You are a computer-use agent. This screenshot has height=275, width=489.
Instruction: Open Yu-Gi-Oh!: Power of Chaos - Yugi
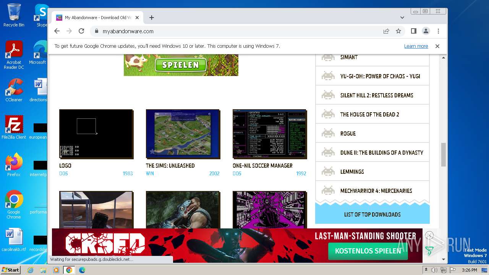coord(380,76)
